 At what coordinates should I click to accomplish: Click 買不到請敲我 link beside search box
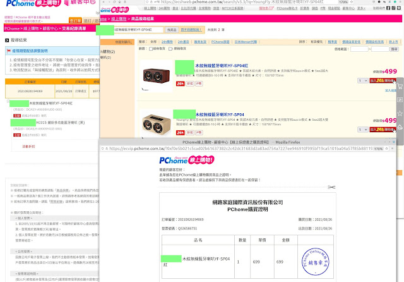click(191, 30)
